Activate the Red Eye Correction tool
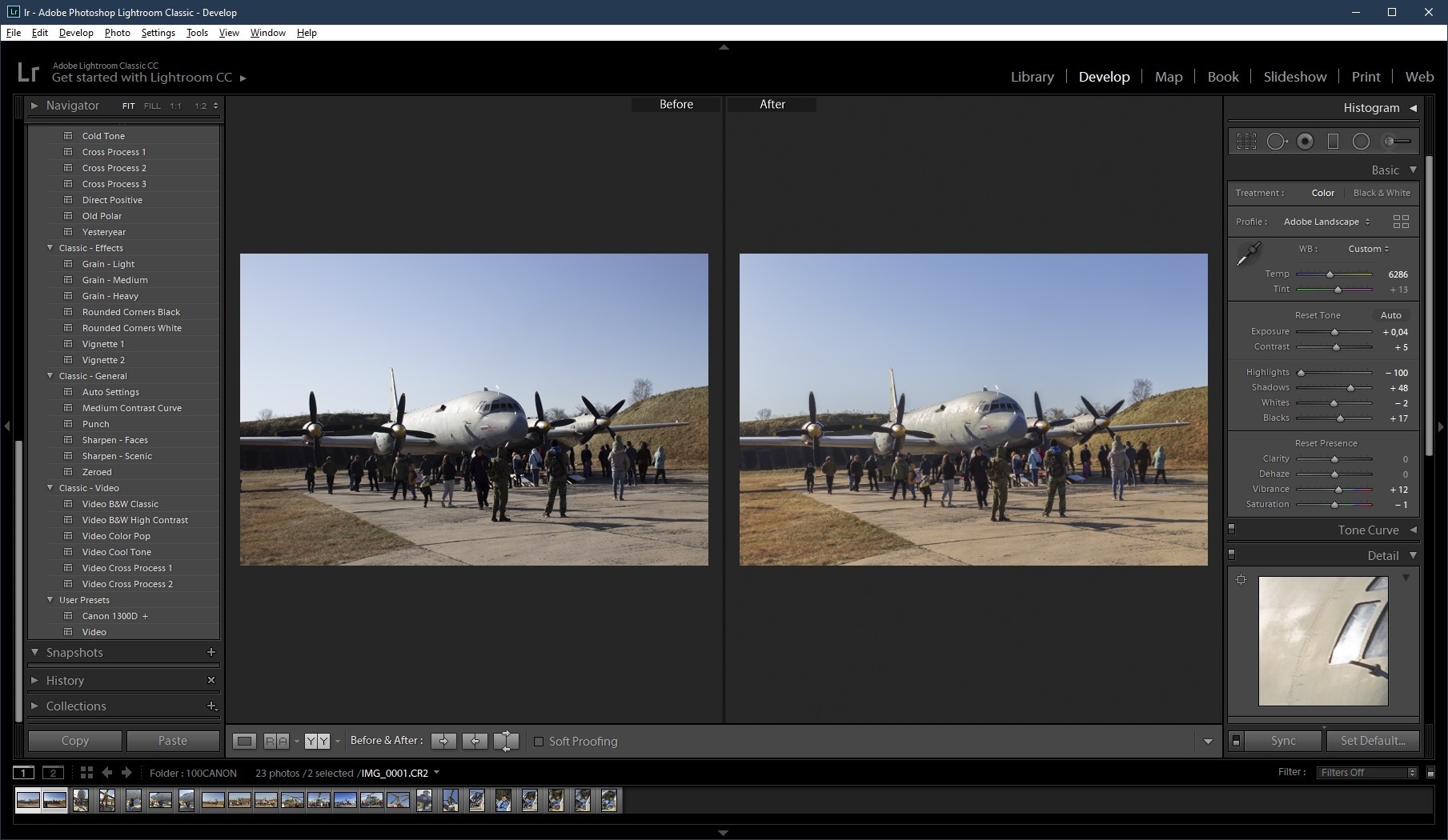Image resolution: width=1448 pixels, height=840 pixels. coord(1305,142)
